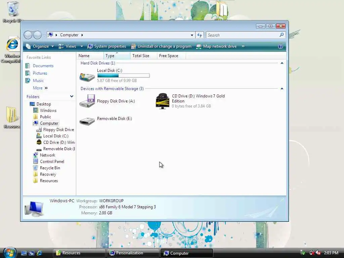Collapse the Hard Disk Drives group
Screen dimensions: 344x258
[x=282, y=63]
